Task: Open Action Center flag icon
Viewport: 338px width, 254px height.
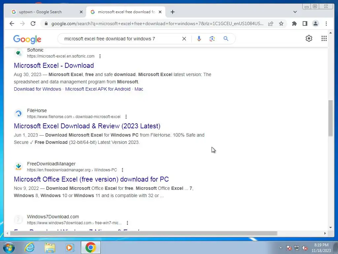Action: [x=289, y=248]
